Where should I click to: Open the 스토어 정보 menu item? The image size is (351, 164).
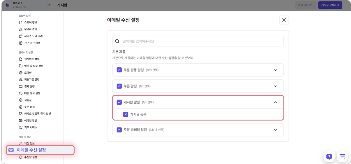pos(30,22)
